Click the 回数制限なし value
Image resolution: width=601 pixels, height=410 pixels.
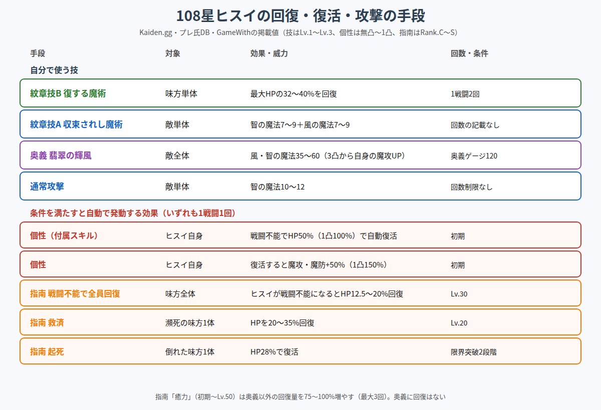click(472, 186)
